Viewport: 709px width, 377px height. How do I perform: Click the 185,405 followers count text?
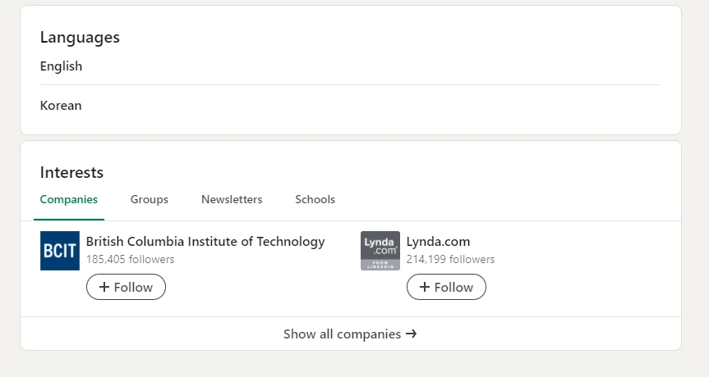click(130, 260)
